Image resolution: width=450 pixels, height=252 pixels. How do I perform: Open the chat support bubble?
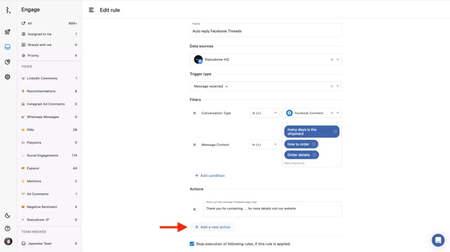point(438,240)
